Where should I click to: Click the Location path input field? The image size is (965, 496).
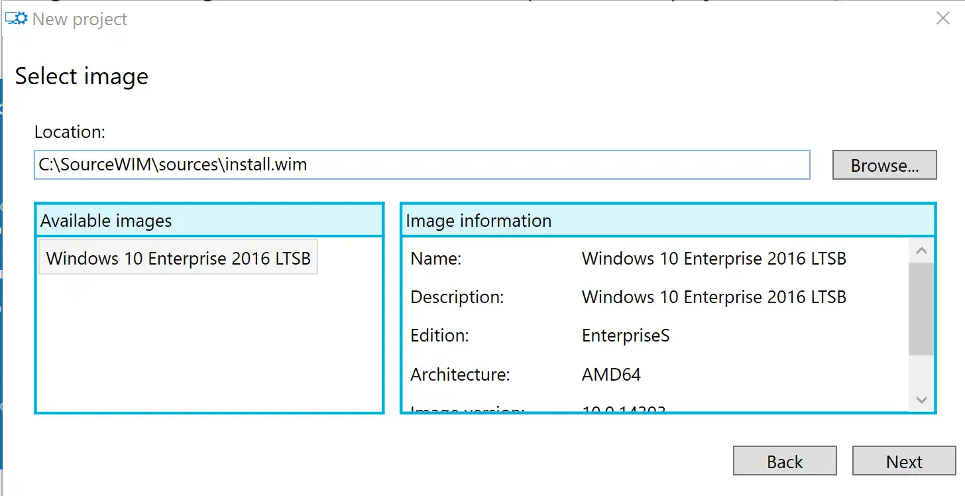422,165
